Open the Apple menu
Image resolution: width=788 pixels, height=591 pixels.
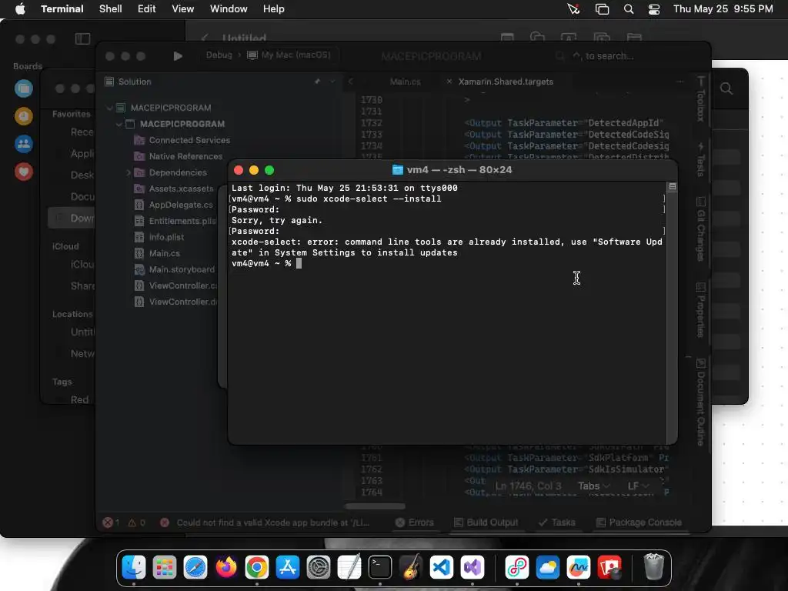pyautogui.click(x=20, y=8)
